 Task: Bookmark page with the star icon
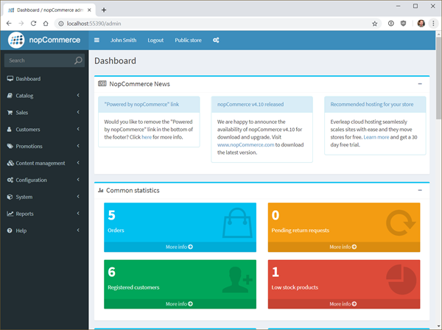tap(374, 24)
